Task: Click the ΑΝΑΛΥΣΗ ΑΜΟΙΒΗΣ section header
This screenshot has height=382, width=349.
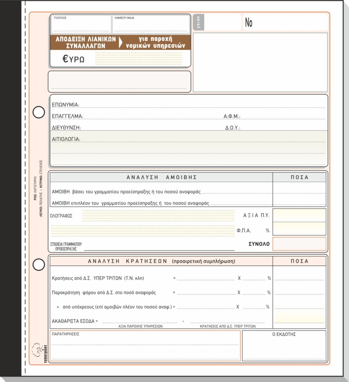Action: (x=161, y=177)
